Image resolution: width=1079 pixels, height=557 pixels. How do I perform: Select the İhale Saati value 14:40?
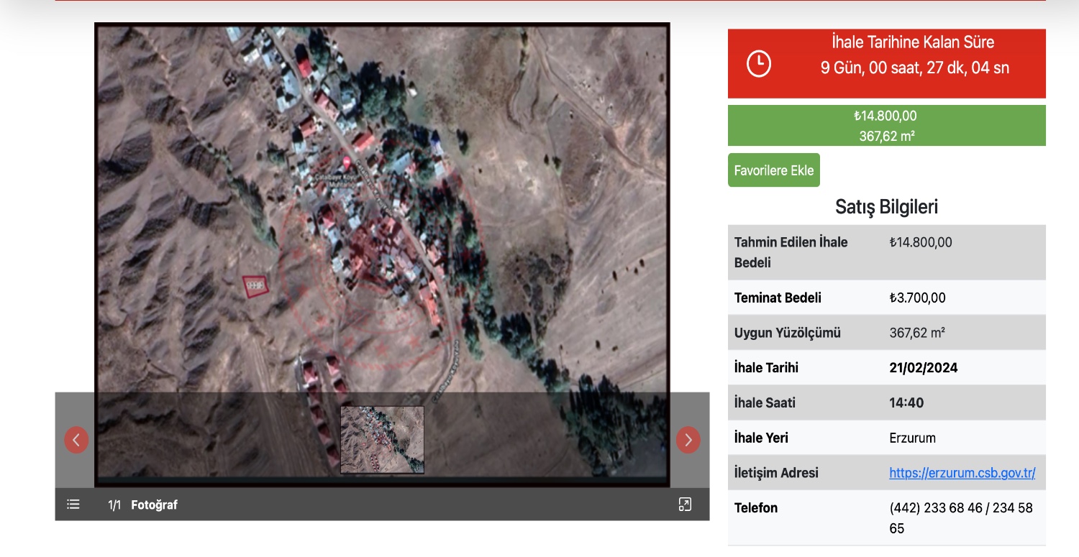pyautogui.click(x=906, y=403)
